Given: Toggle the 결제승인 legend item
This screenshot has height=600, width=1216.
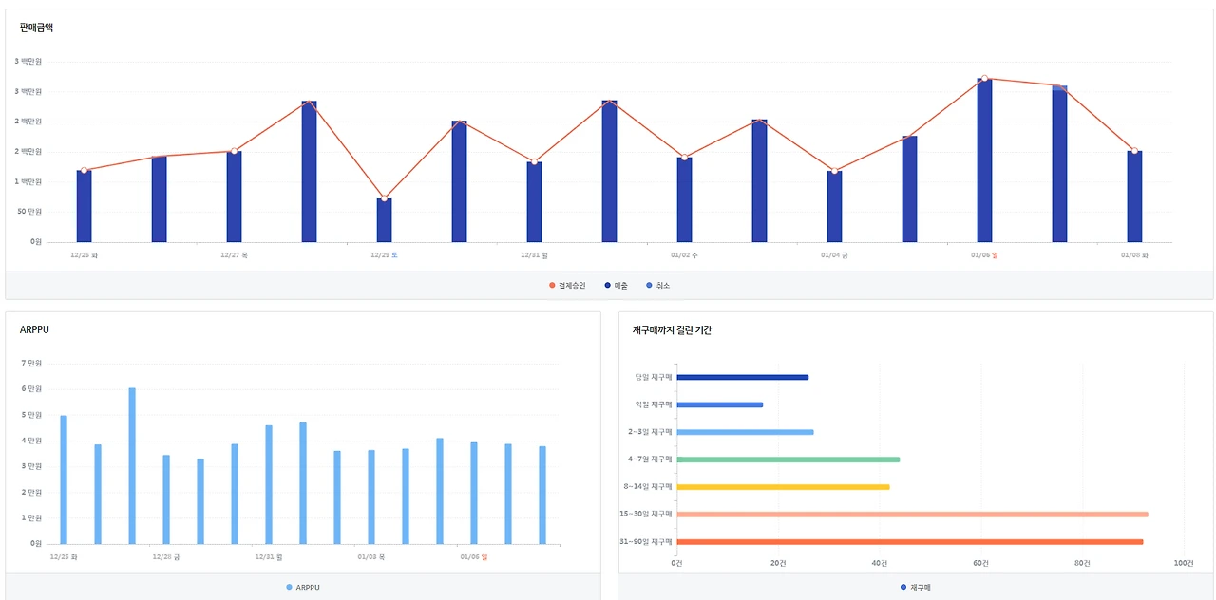Looking at the screenshot, I should click(x=567, y=286).
